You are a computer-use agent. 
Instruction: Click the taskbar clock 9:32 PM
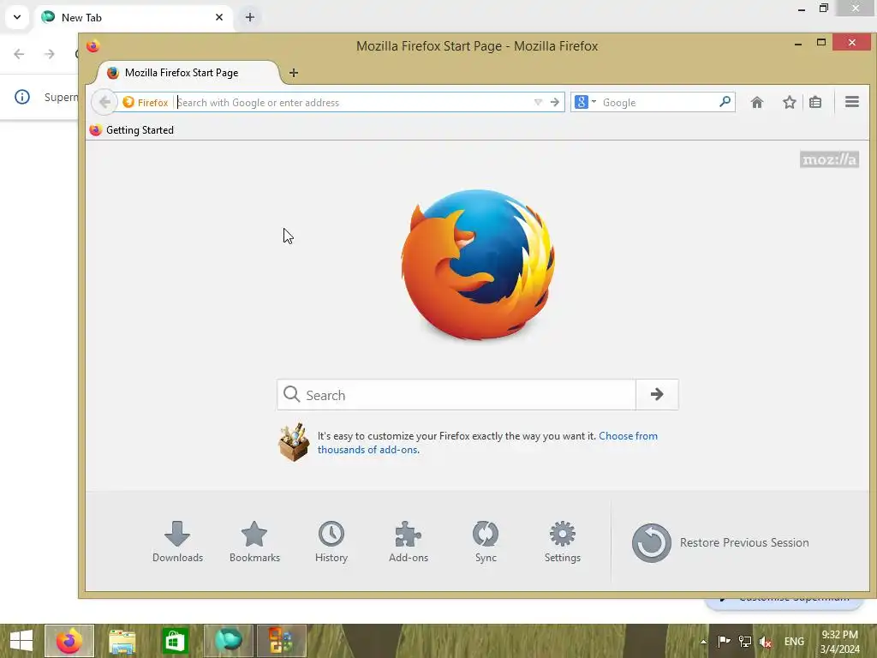tap(839, 641)
